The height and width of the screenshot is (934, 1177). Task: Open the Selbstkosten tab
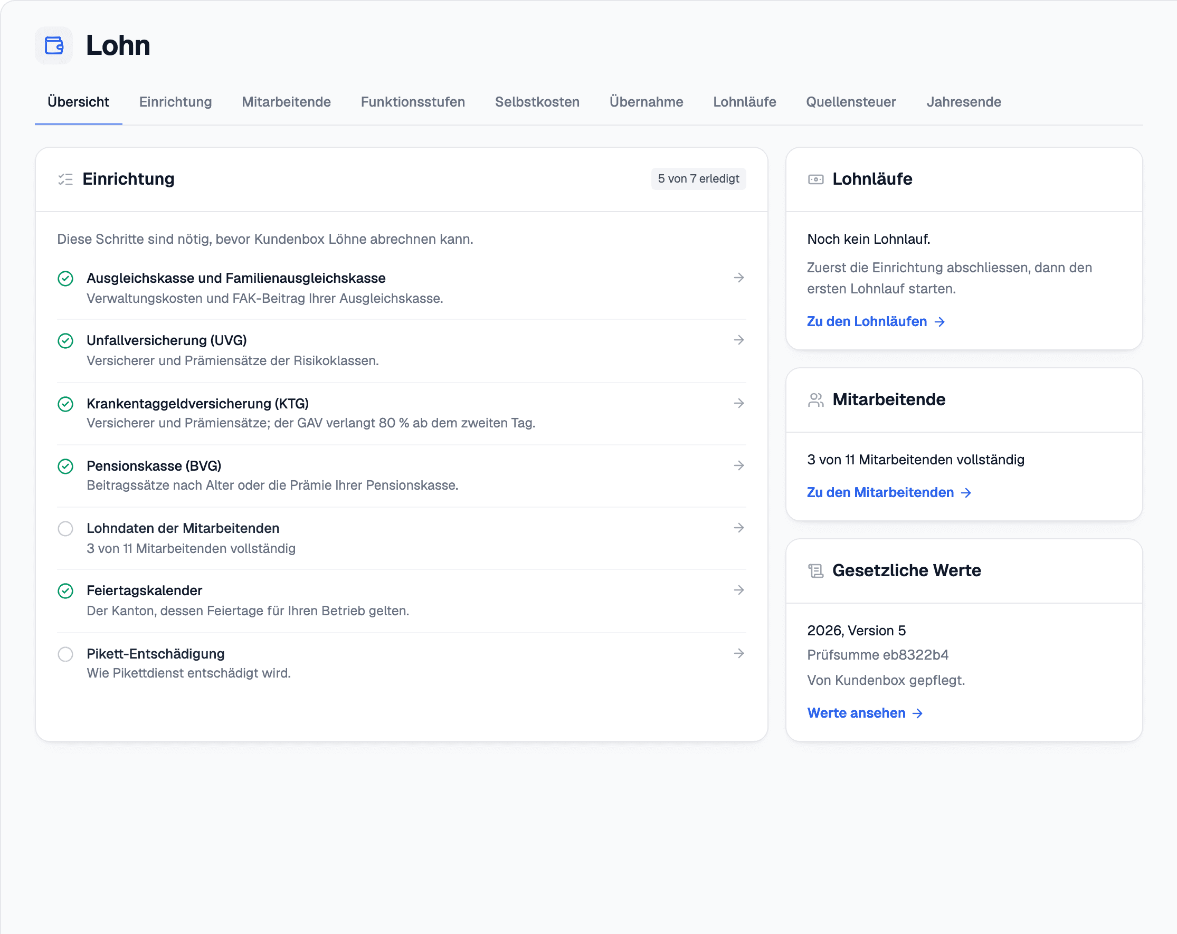coord(537,102)
